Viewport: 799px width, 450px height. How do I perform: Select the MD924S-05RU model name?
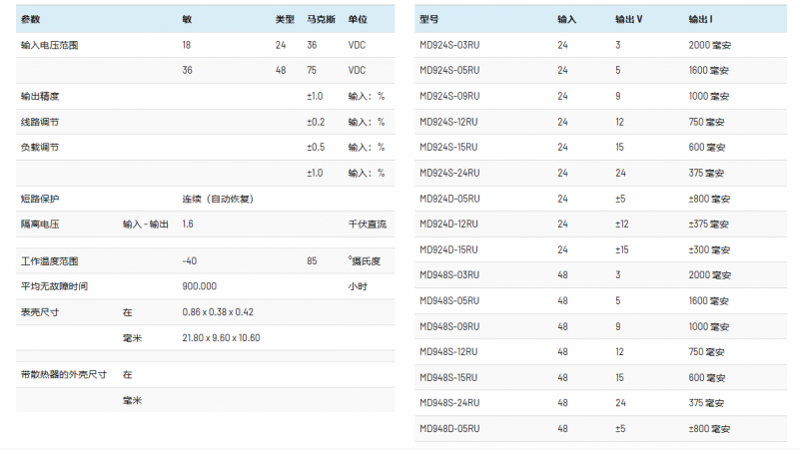(449, 70)
